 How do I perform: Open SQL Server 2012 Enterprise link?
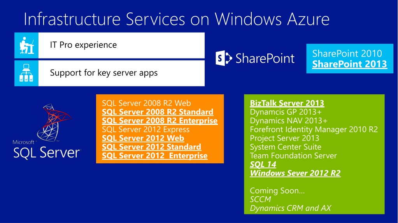[154, 156]
